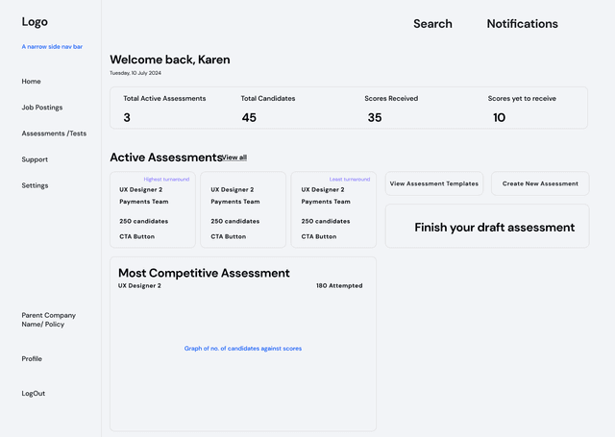Click UX Designer 2 under Most Competitive Assessment
Screen dimensions: 615x437
(x=139, y=285)
